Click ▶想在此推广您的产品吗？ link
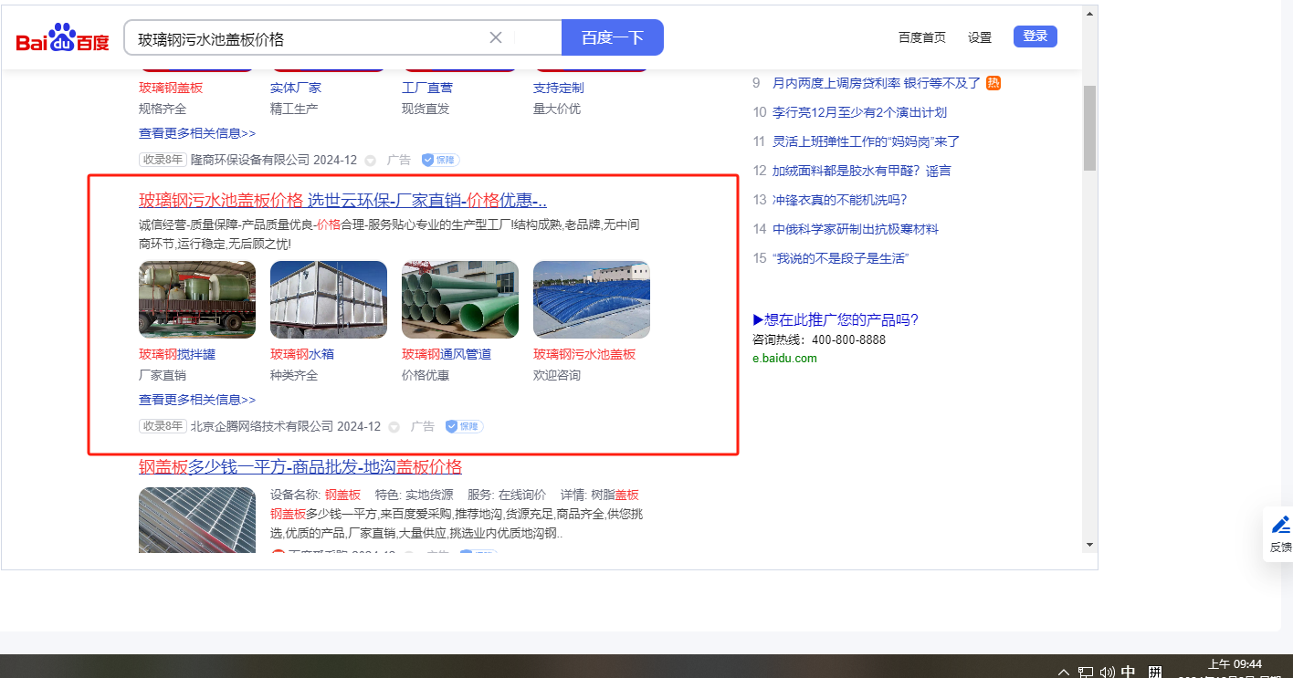This screenshot has height=678, width=1293. tap(836, 319)
